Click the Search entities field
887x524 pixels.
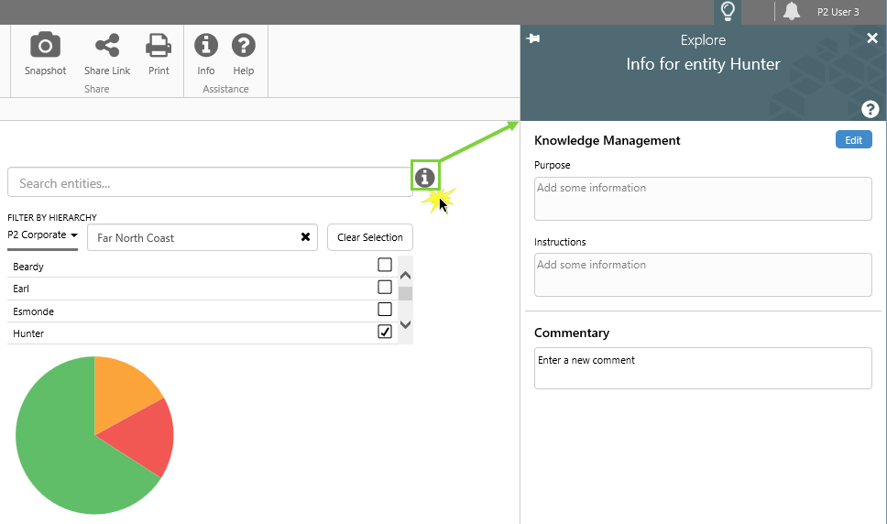tap(210, 182)
